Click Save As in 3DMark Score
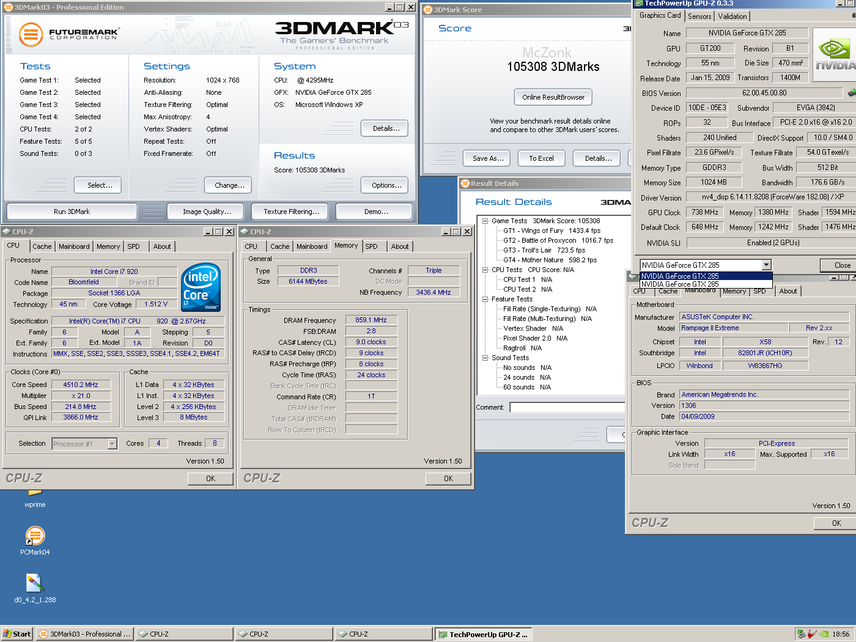 click(487, 158)
